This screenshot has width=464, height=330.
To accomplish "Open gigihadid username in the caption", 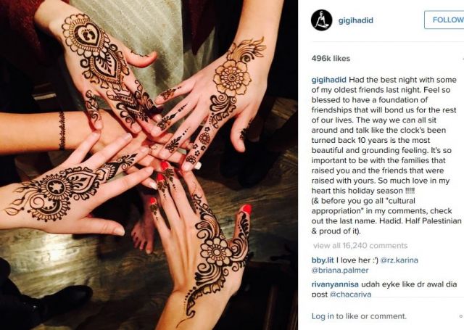I will [x=328, y=80].
